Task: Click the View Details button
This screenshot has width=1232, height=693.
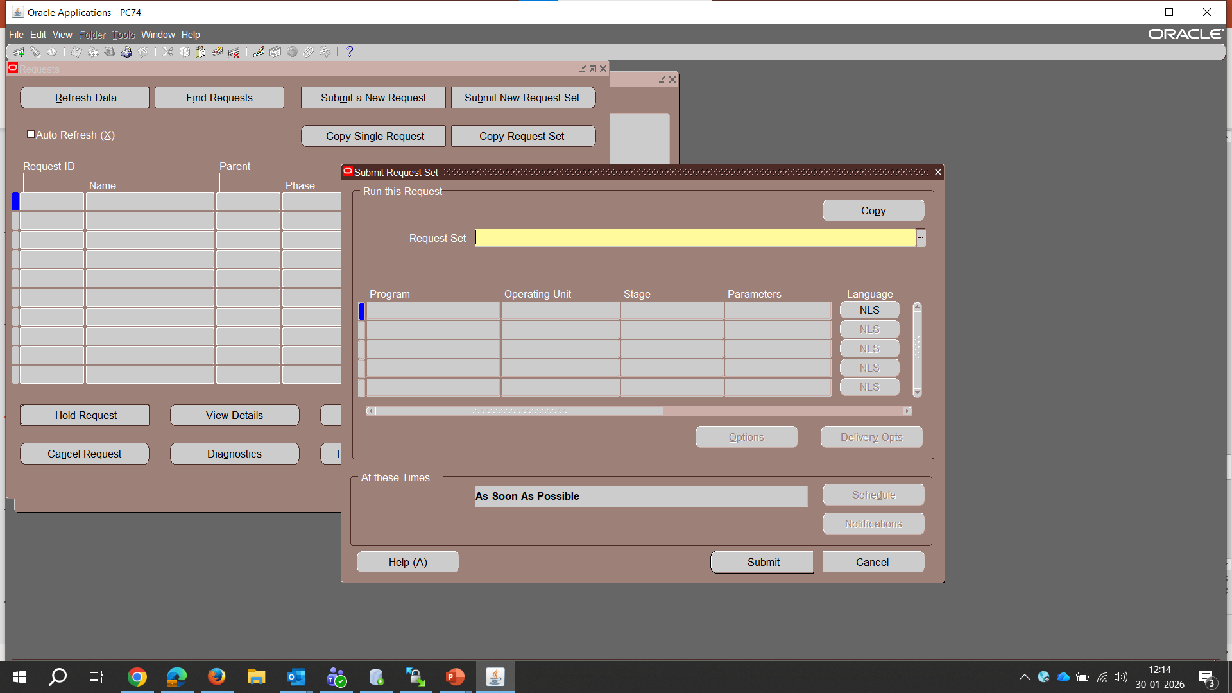Action: pos(235,415)
